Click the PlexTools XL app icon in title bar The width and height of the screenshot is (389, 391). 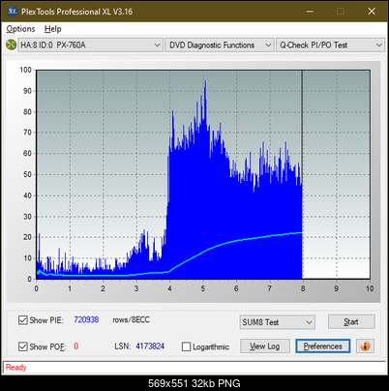[12, 12]
